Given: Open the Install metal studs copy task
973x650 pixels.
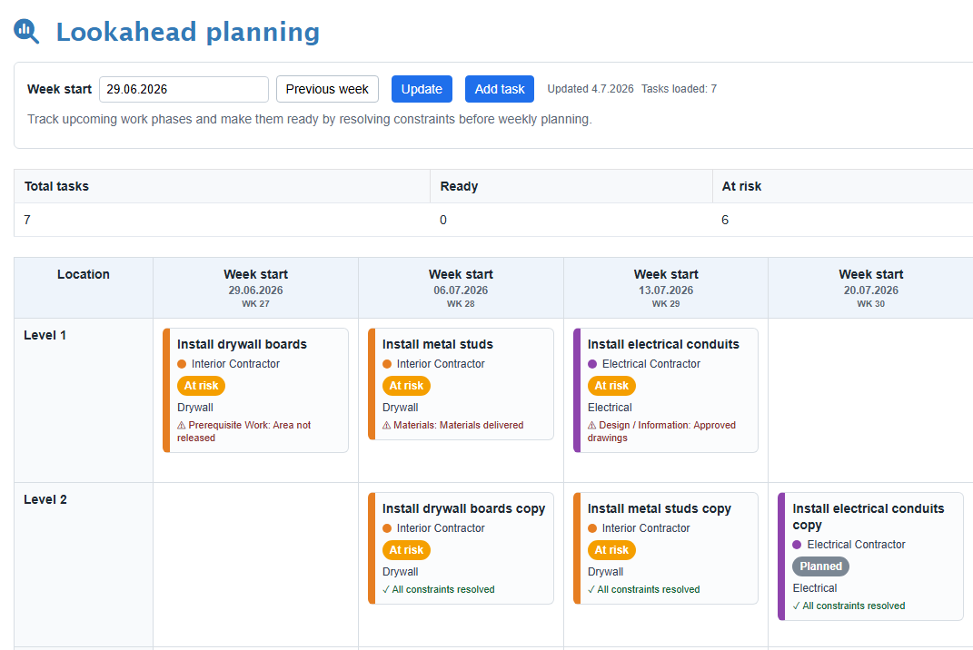Looking at the screenshot, I should point(666,548).
